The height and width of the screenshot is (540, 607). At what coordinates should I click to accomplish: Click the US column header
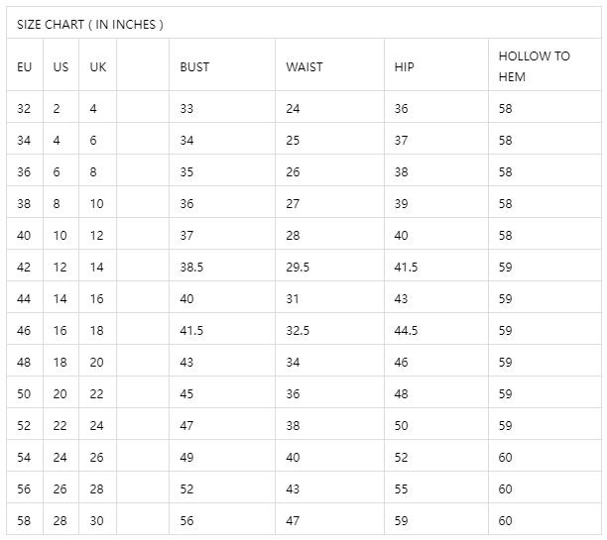click(x=61, y=67)
